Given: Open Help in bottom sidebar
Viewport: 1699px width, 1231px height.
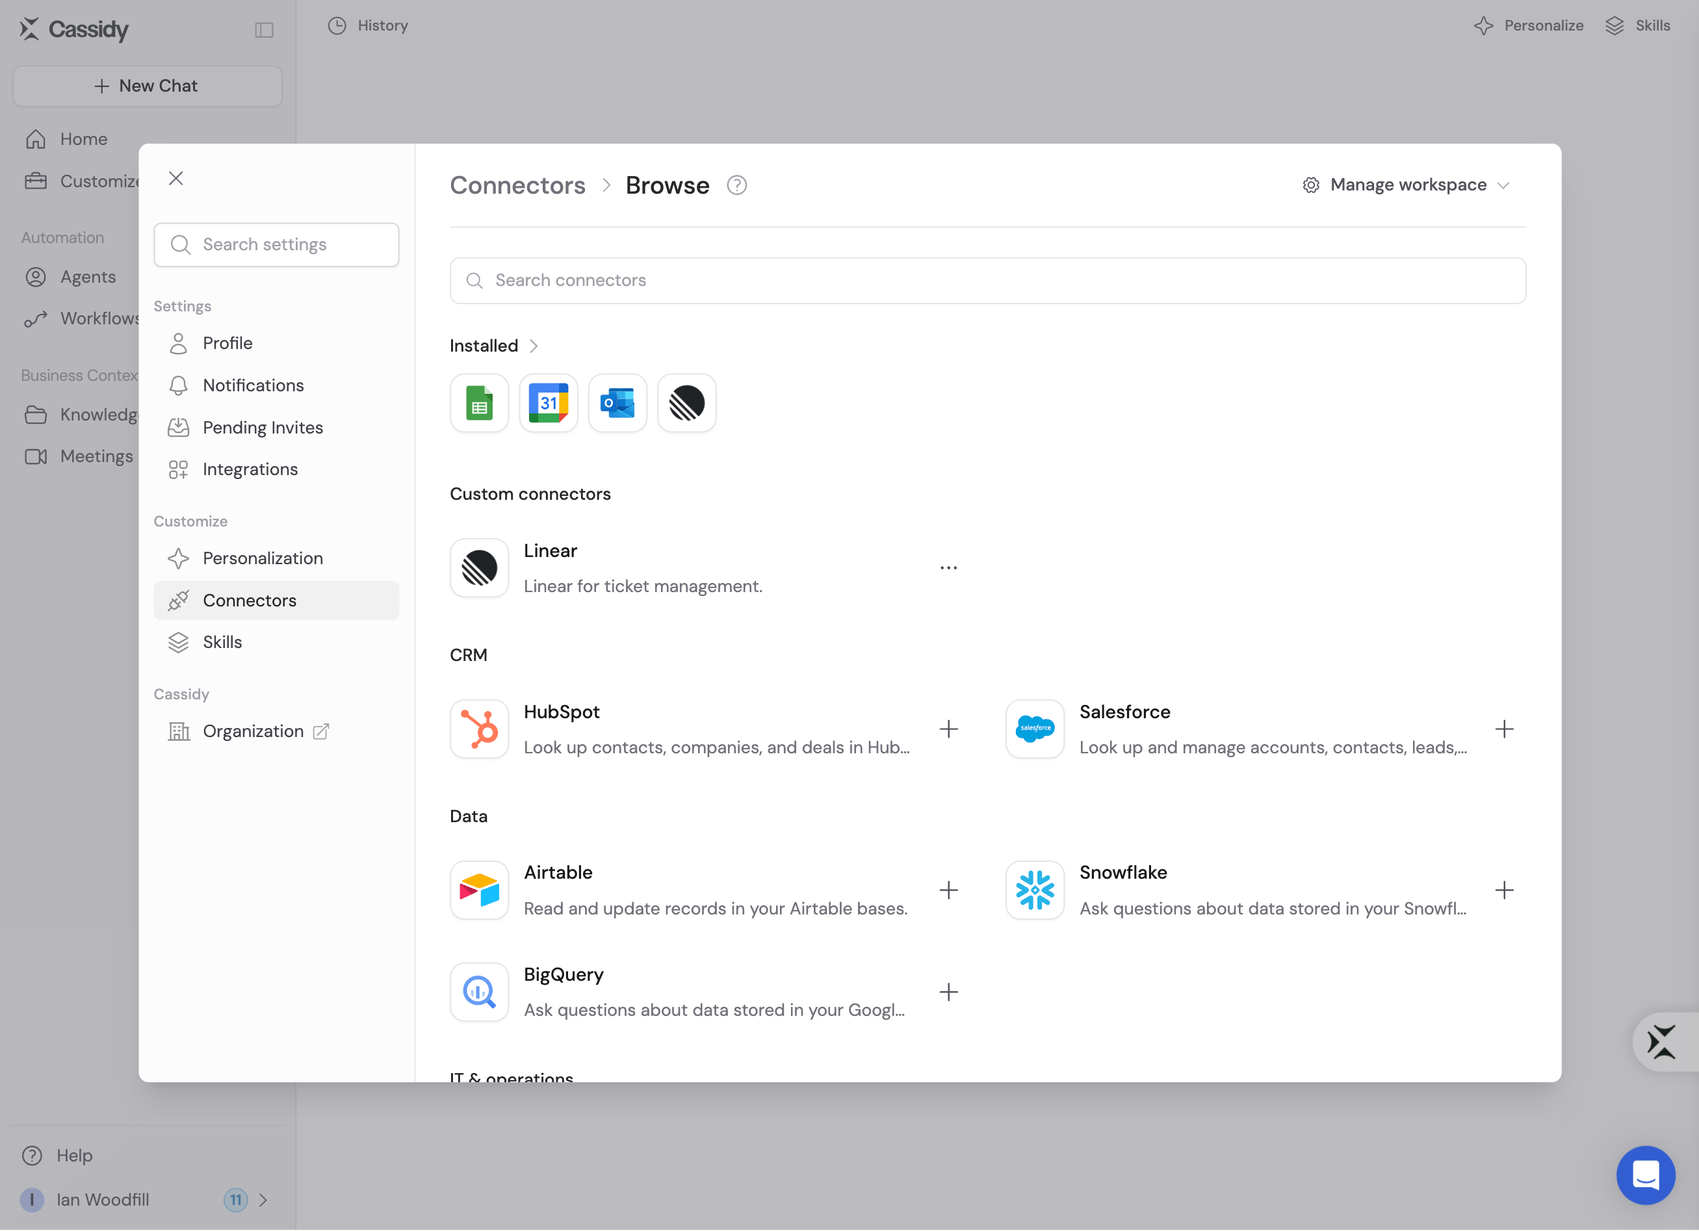Looking at the screenshot, I should [x=58, y=1156].
